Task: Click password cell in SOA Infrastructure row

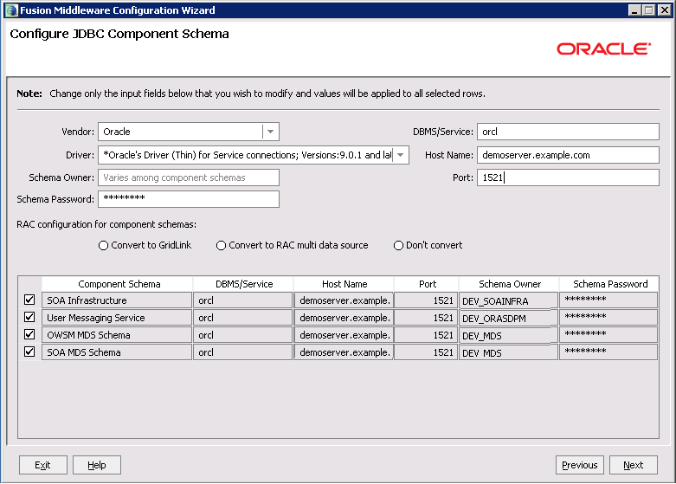Action: point(608,300)
